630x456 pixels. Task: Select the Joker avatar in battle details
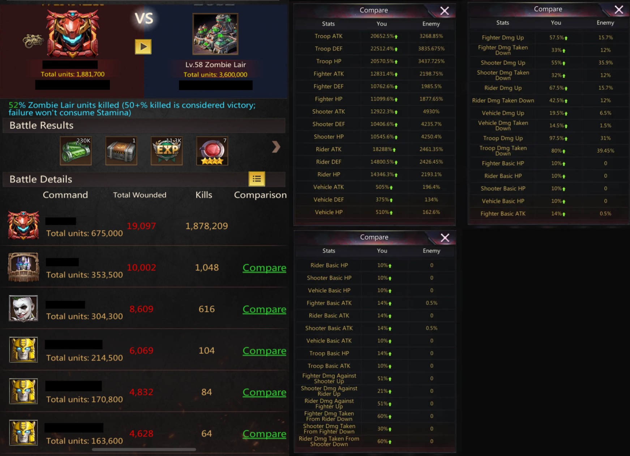(23, 308)
